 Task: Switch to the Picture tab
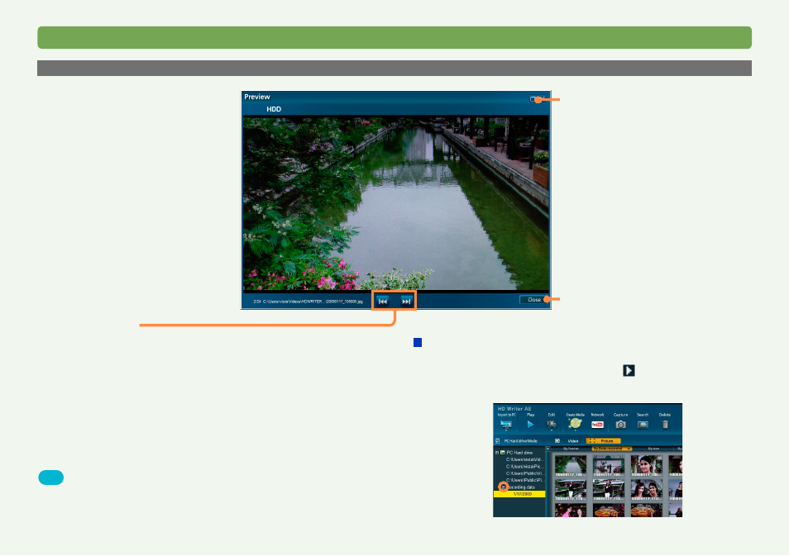click(603, 441)
